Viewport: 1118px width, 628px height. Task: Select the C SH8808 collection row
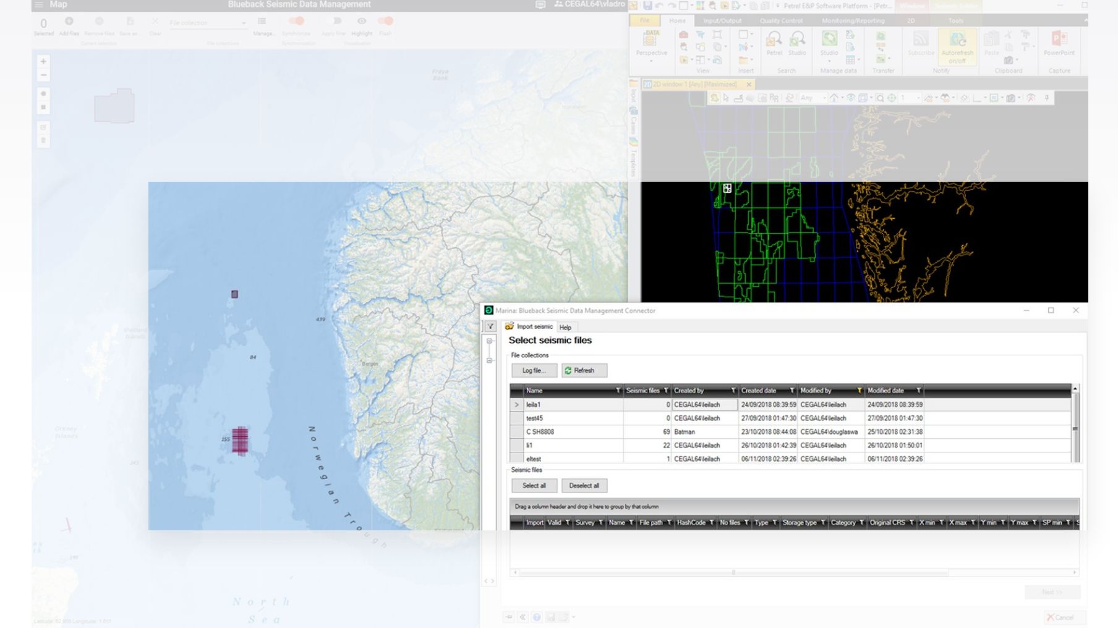tap(790, 431)
